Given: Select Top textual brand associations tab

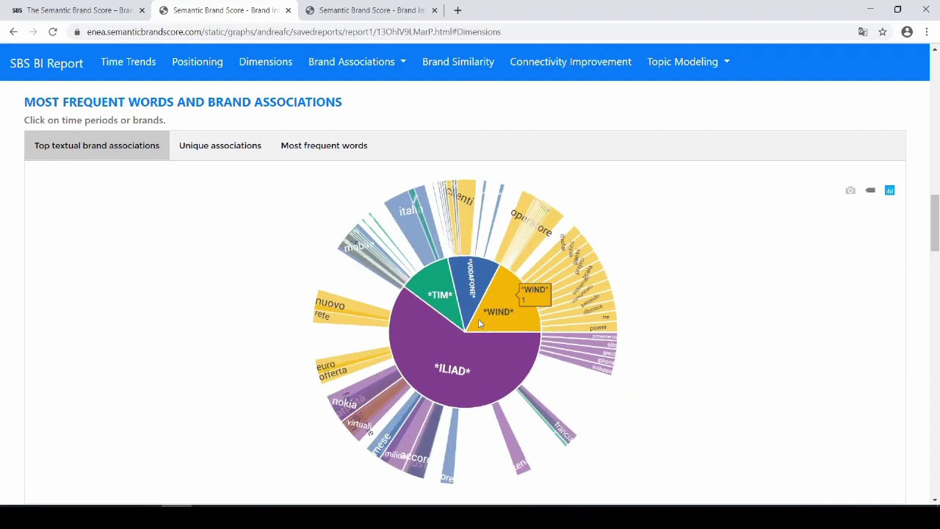Looking at the screenshot, I should (97, 145).
